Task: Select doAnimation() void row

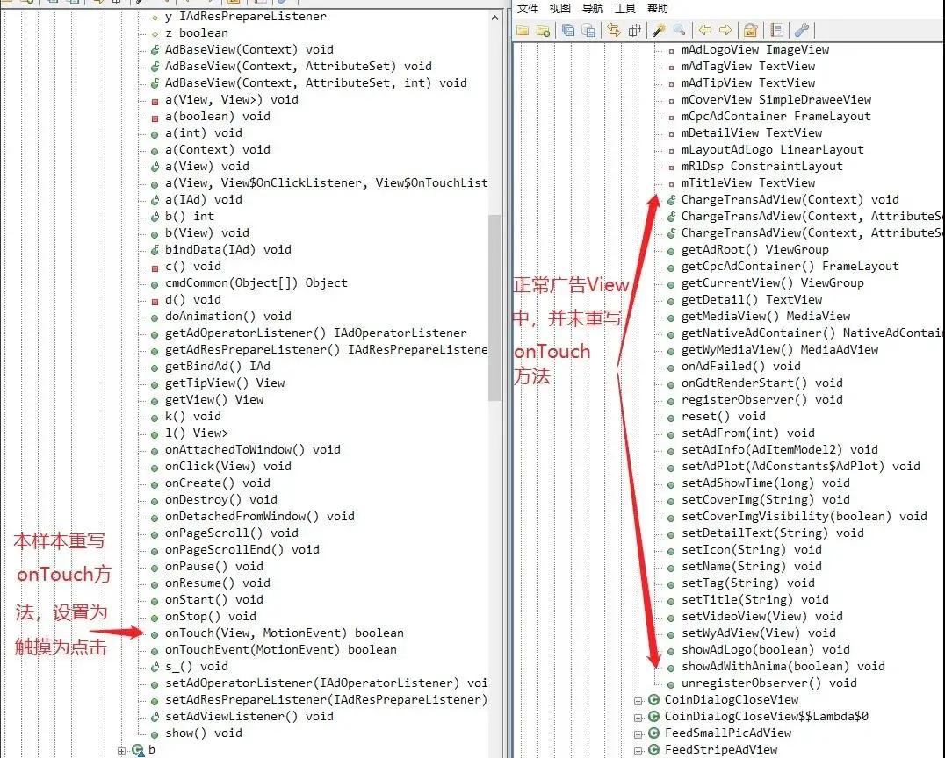Action: 227,316
